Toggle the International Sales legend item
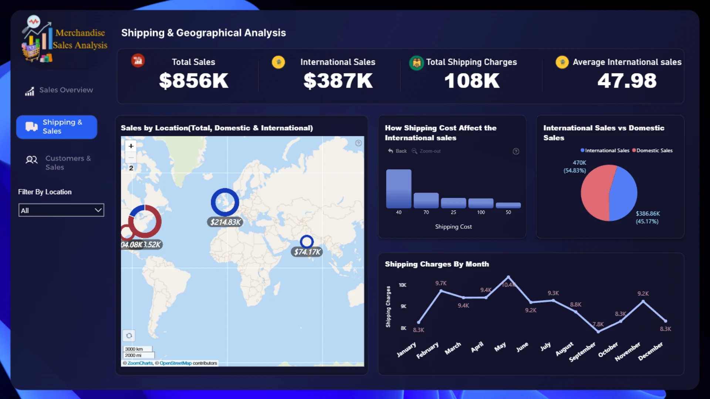This screenshot has width=710, height=399. (605, 150)
